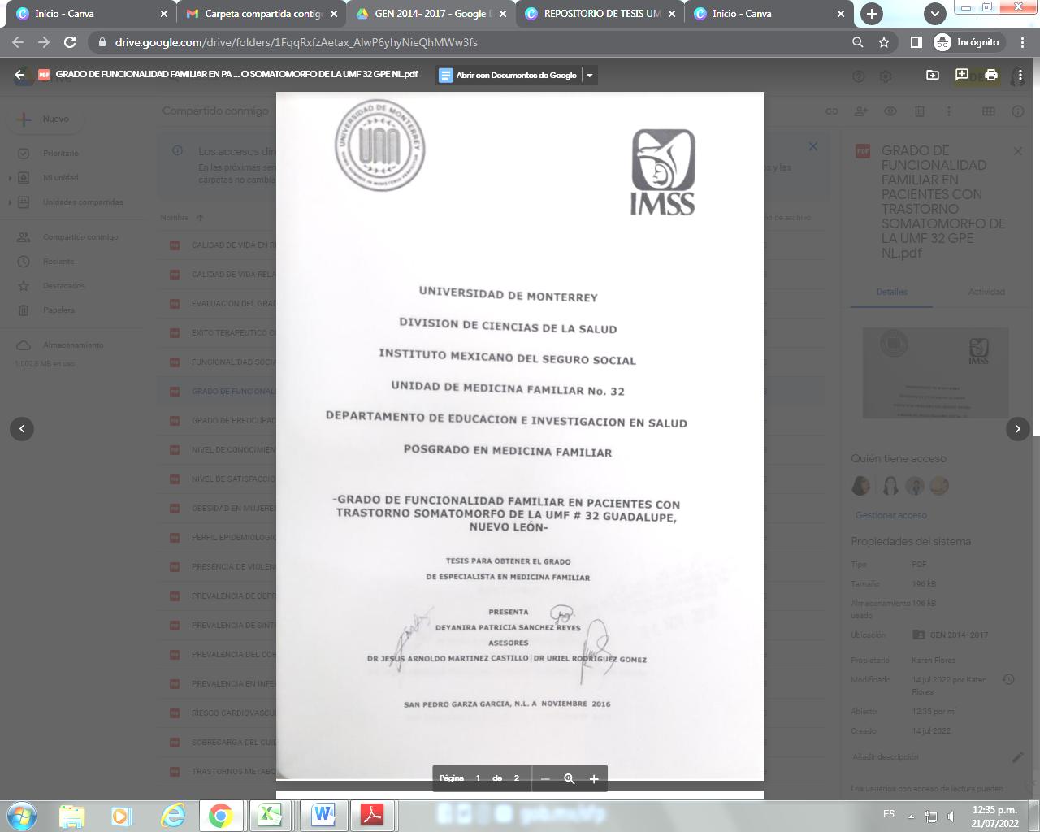Viewport: 1040px width, 832px height.
Task: Open Chrome side panel icon
Action: point(916,42)
